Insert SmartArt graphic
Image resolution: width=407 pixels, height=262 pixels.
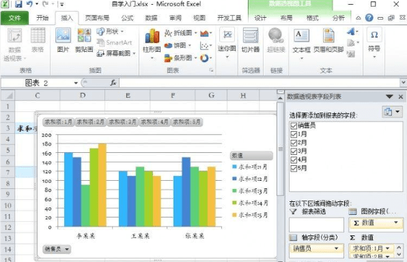point(114,42)
